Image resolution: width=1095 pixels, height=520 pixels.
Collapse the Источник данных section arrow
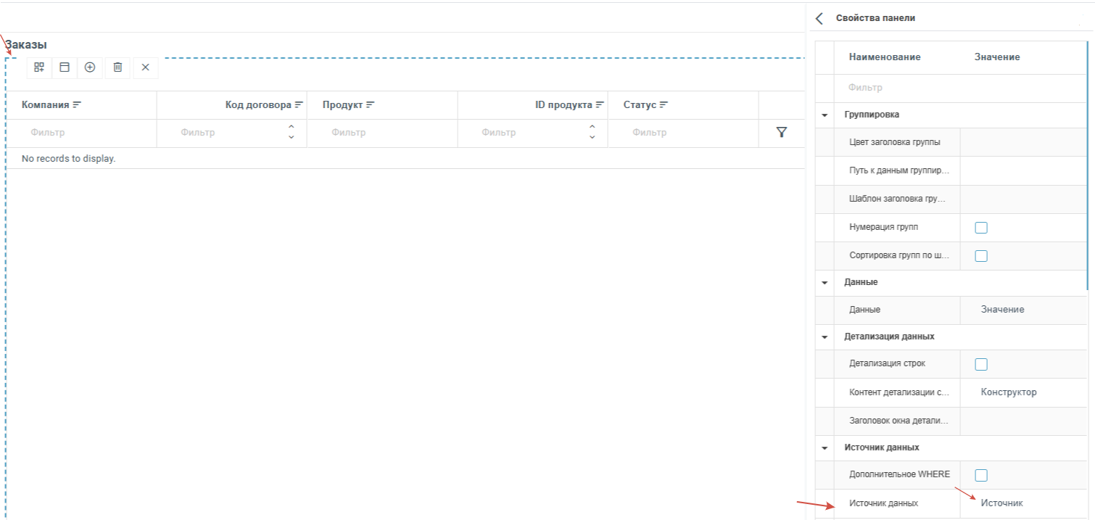click(825, 448)
